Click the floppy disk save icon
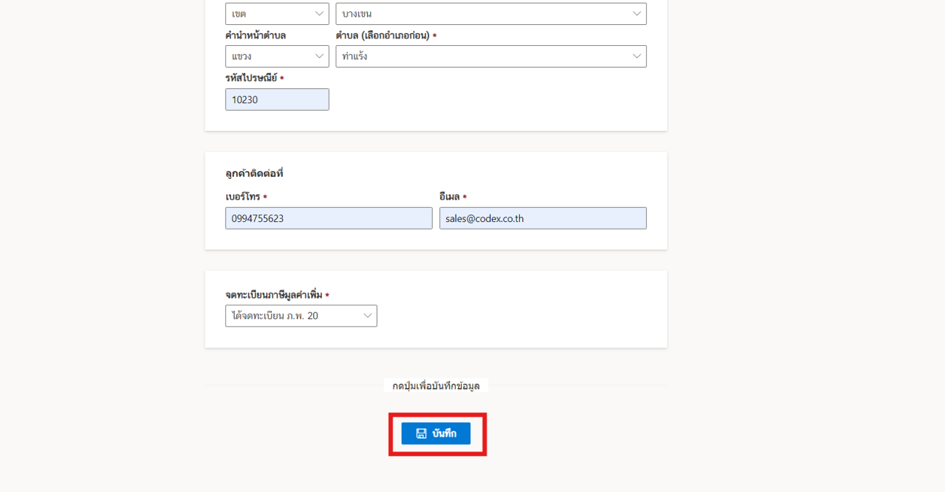Viewport: 945px width, 492px height. 421,433
